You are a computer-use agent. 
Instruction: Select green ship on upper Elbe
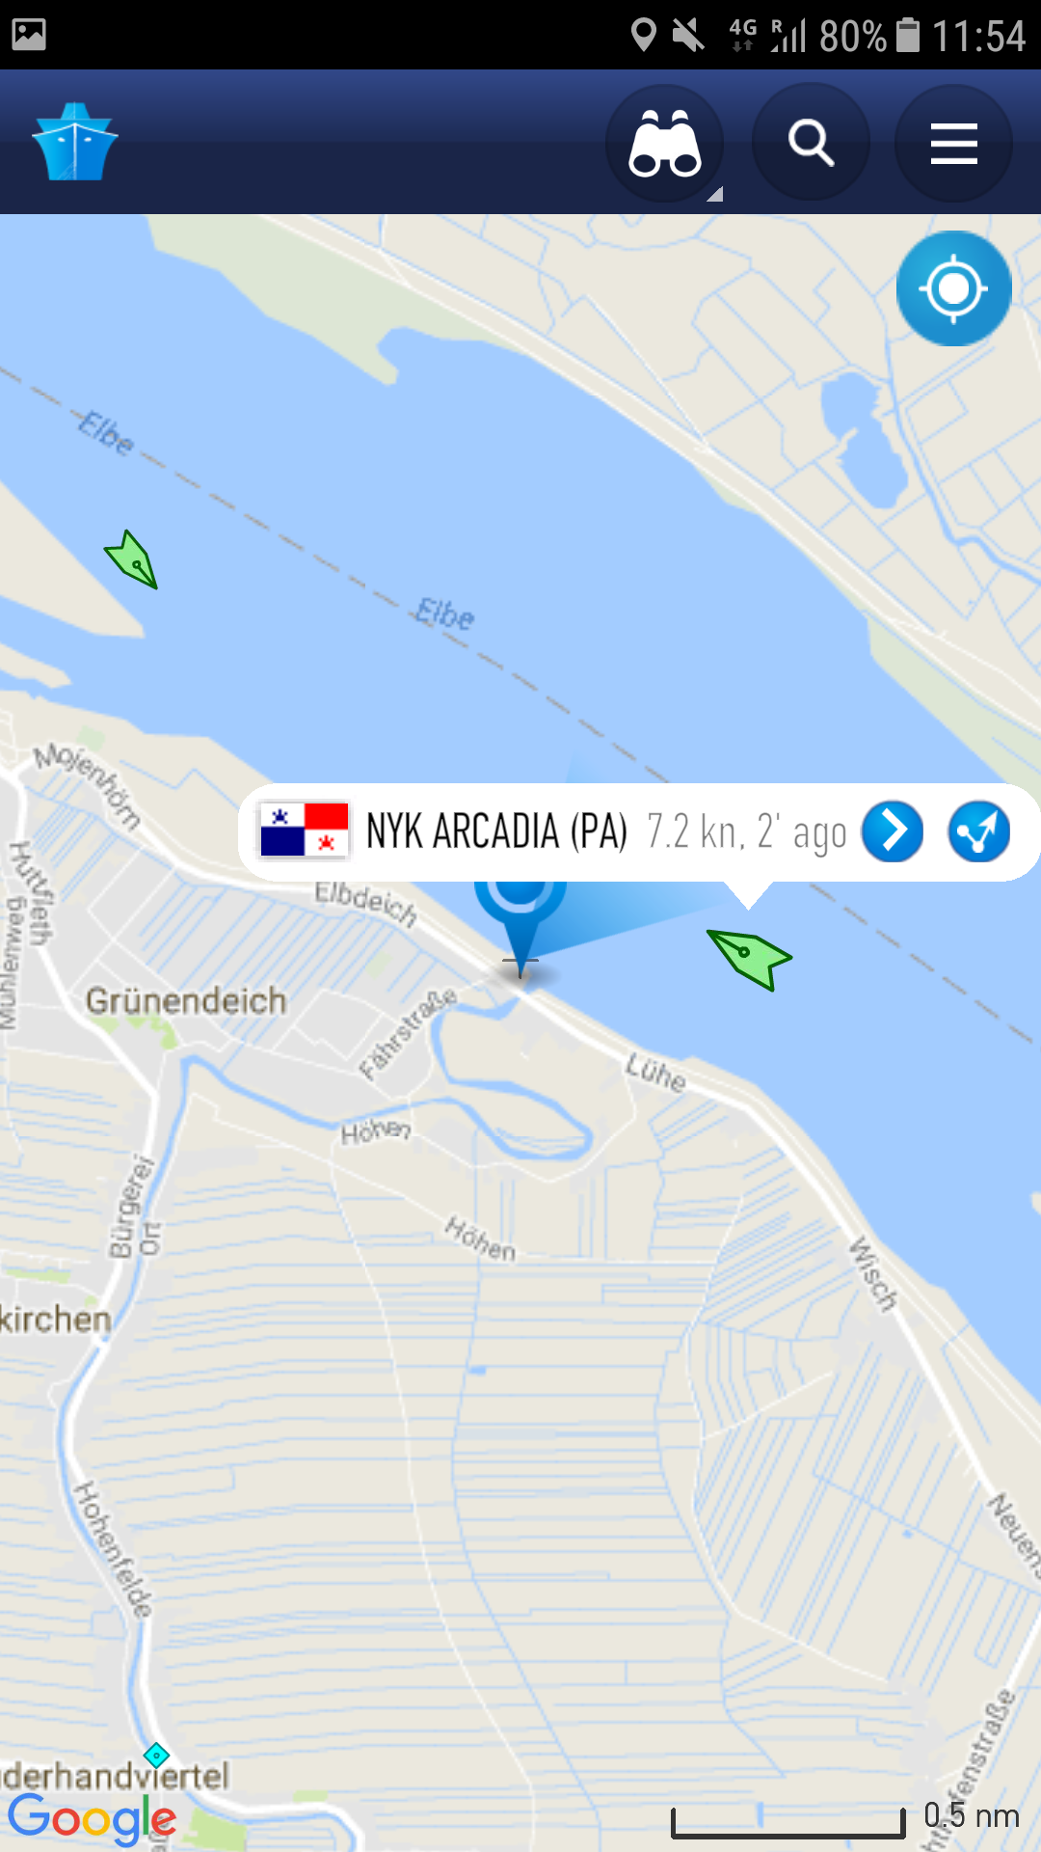pyautogui.click(x=133, y=559)
